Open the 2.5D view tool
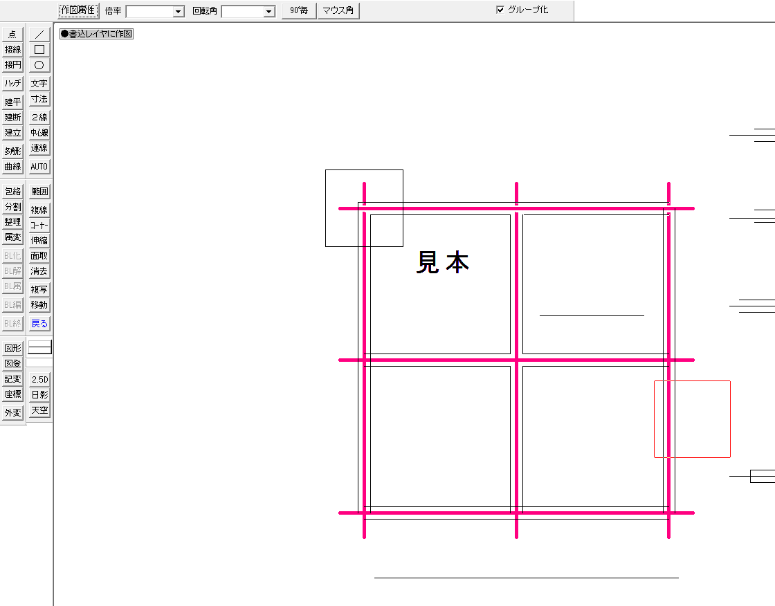The image size is (775, 606). (39, 379)
